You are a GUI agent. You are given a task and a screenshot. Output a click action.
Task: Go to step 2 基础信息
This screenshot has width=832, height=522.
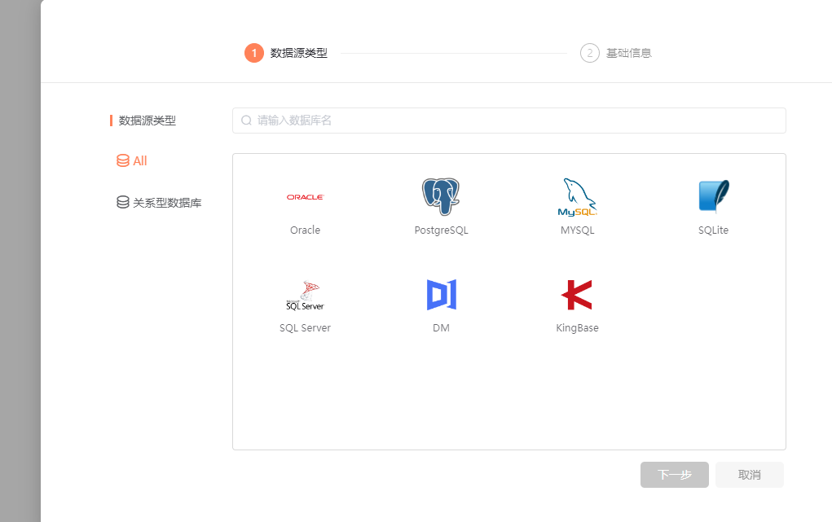[616, 53]
